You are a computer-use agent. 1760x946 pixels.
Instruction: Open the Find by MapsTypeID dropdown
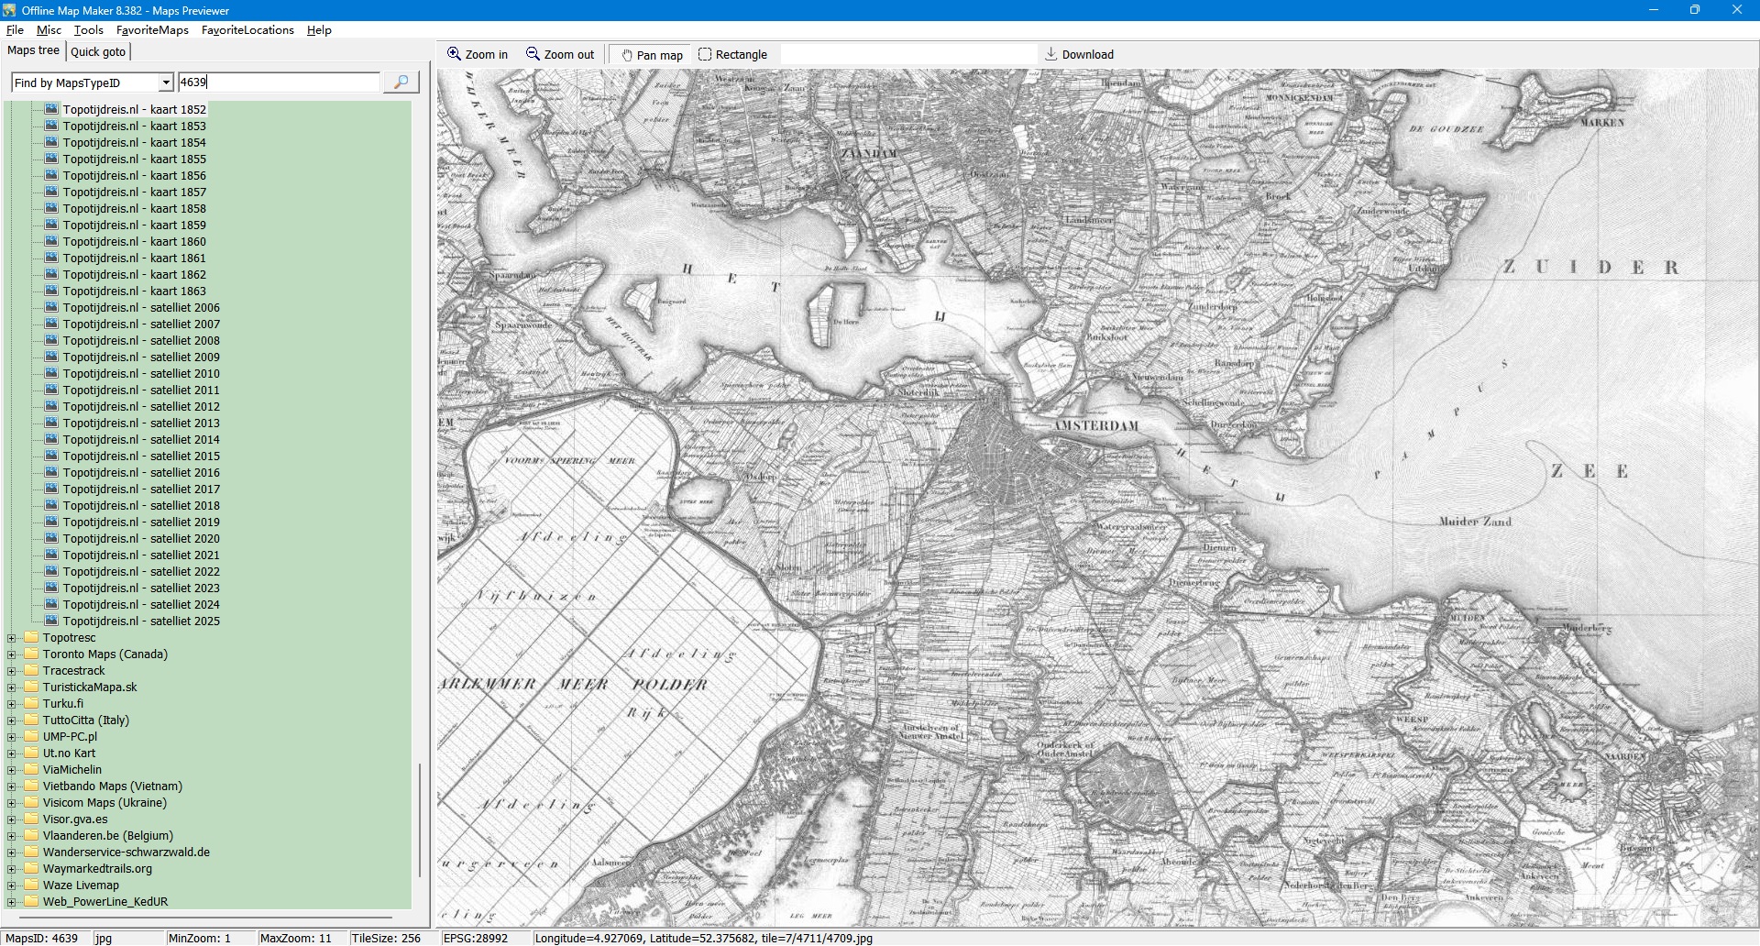pos(166,82)
